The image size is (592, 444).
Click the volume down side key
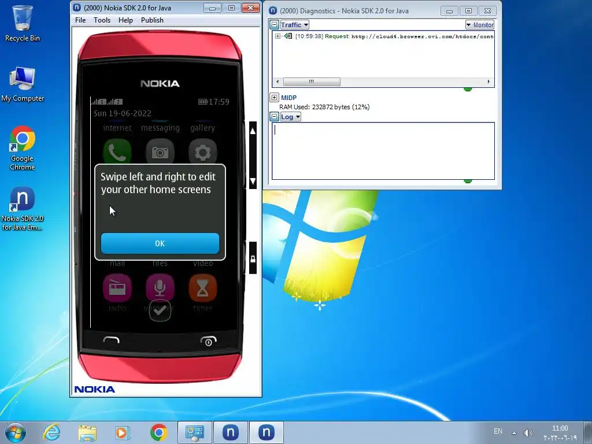click(253, 181)
